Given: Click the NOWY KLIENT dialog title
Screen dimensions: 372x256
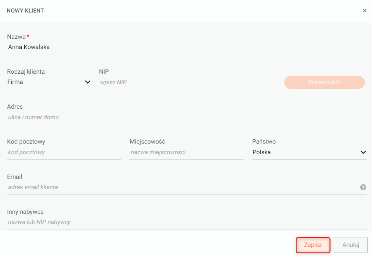Looking at the screenshot, I should [25, 11].
